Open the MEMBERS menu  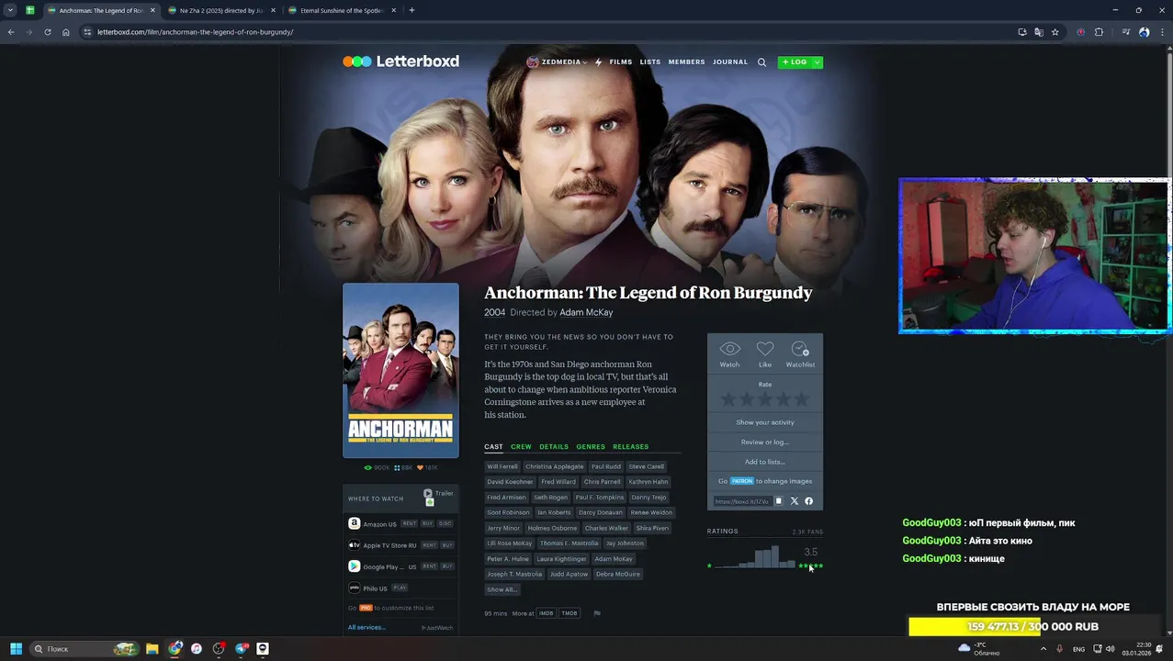pyautogui.click(x=687, y=62)
